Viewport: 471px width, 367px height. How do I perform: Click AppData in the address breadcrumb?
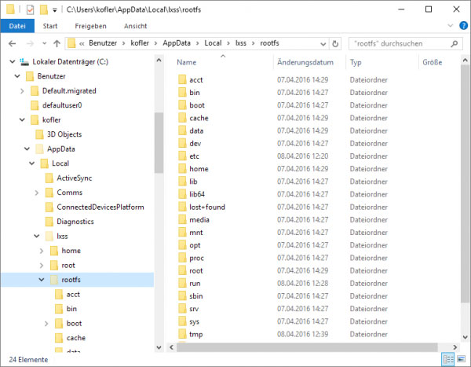point(177,43)
